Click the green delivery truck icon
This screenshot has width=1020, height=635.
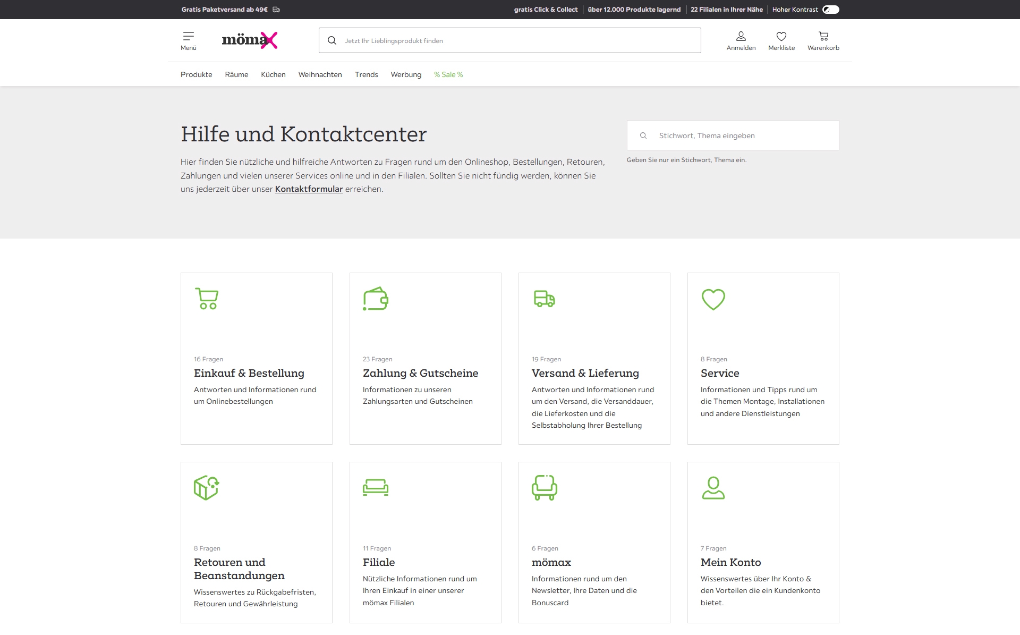click(545, 299)
